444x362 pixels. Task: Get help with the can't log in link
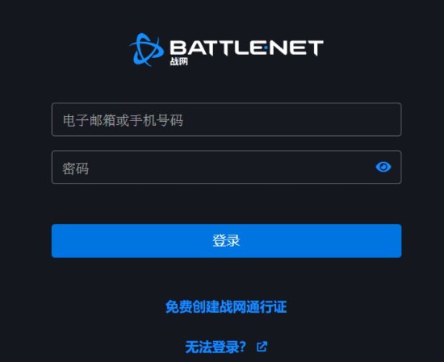pyautogui.click(x=216, y=347)
